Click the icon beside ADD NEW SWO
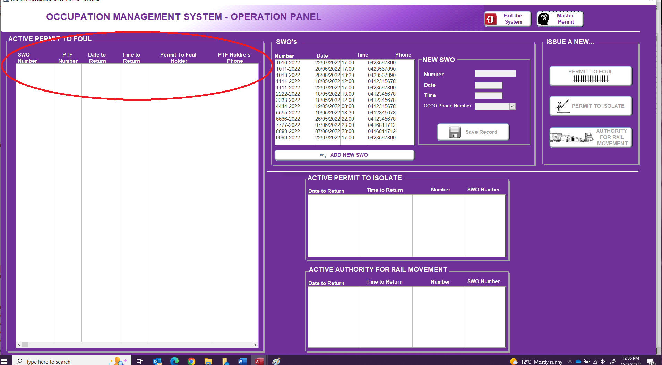Image resolution: width=662 pixels, height=365 pixels. (323, 155)
